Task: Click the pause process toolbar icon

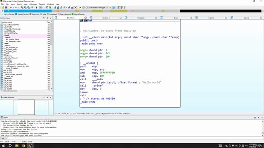Action: click(x=83, y=7)
